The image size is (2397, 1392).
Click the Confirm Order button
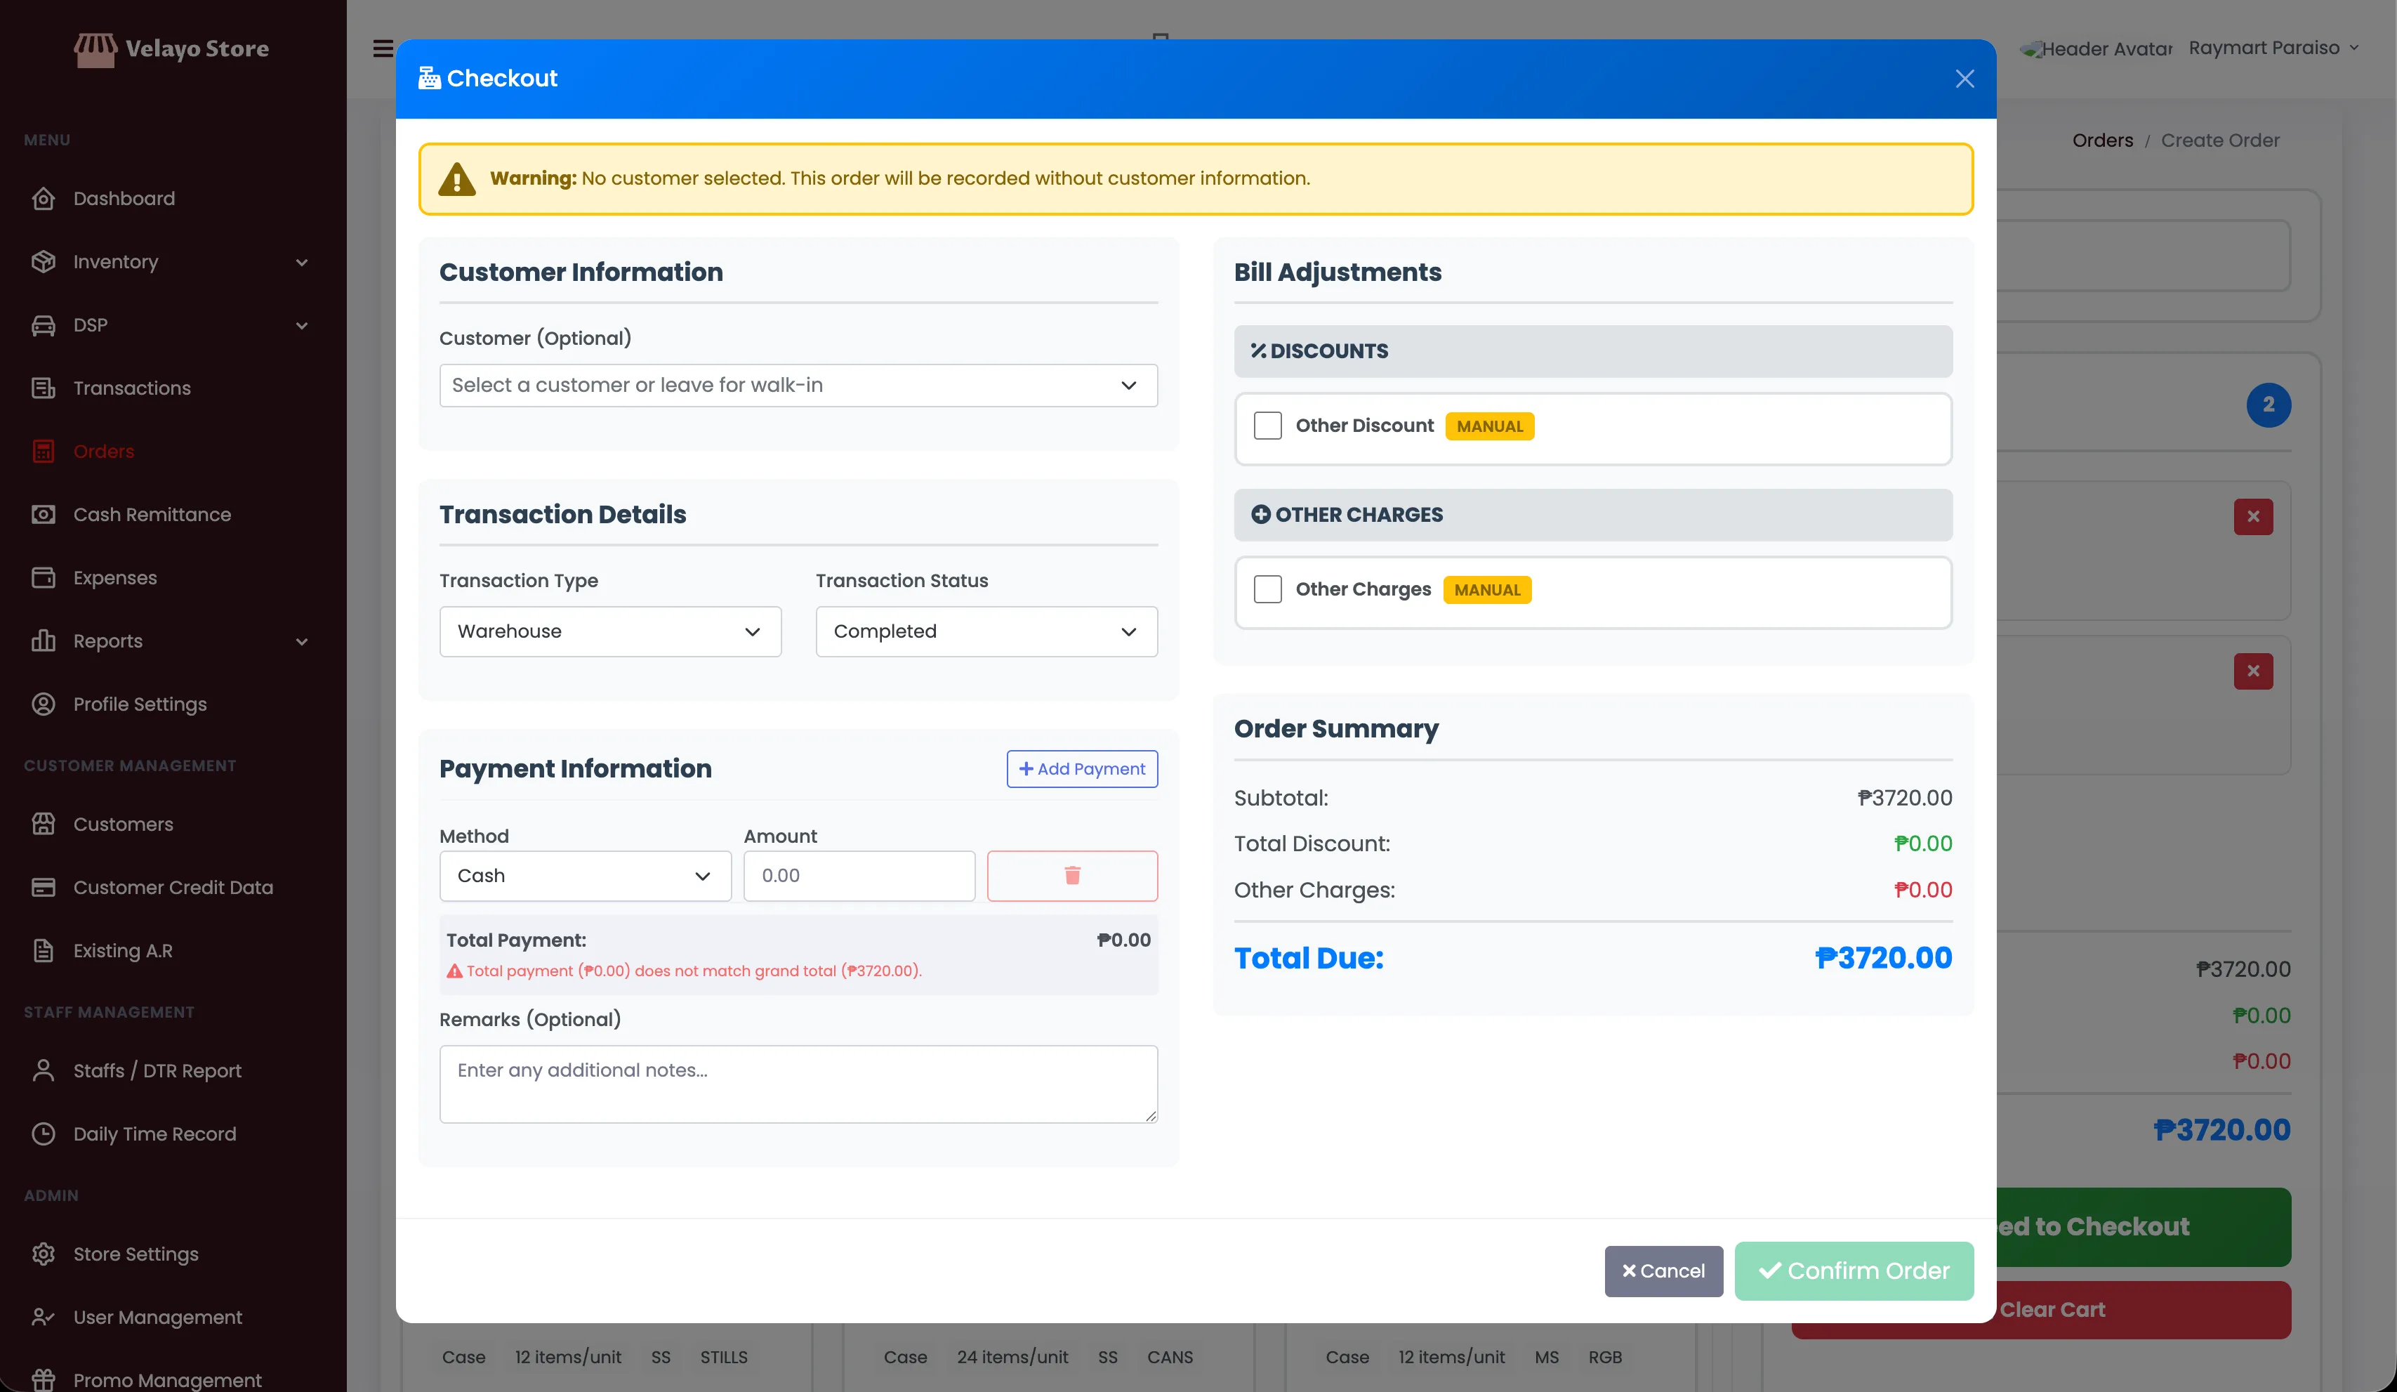(1853, 1271)
